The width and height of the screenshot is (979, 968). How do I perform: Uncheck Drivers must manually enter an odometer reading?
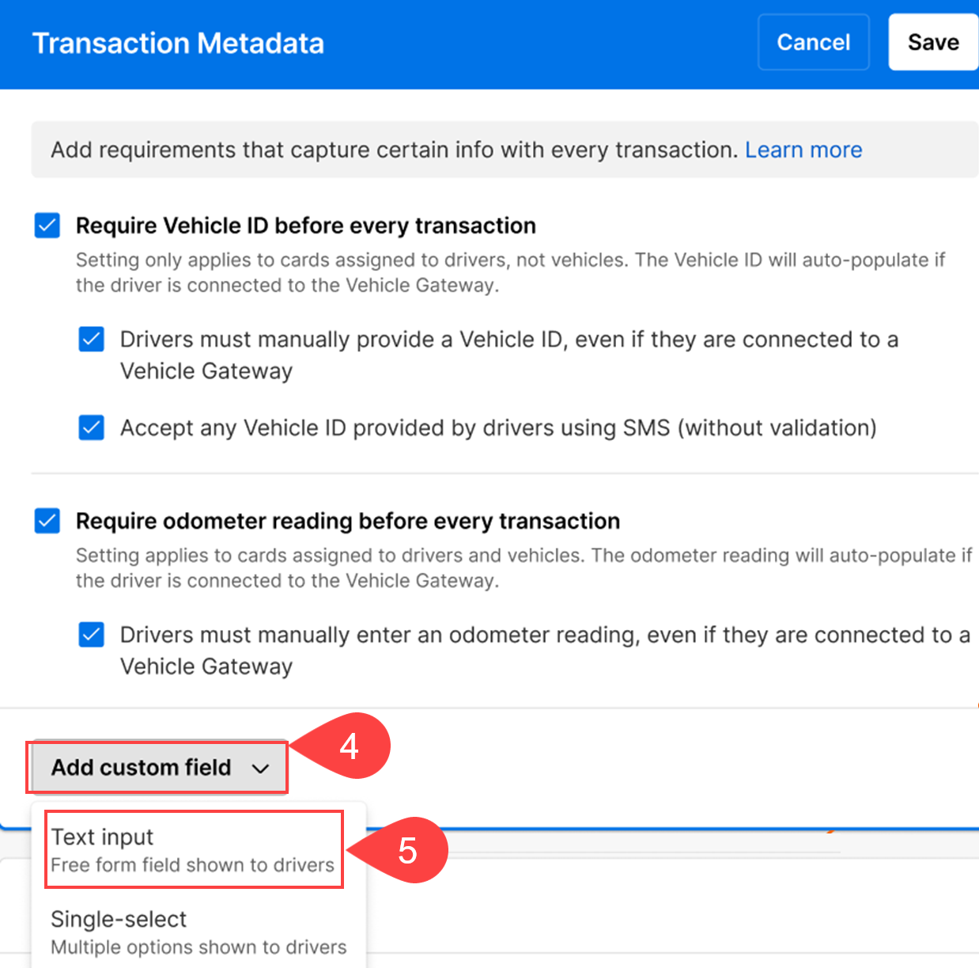pyautogui.click(x=92, y=634)
